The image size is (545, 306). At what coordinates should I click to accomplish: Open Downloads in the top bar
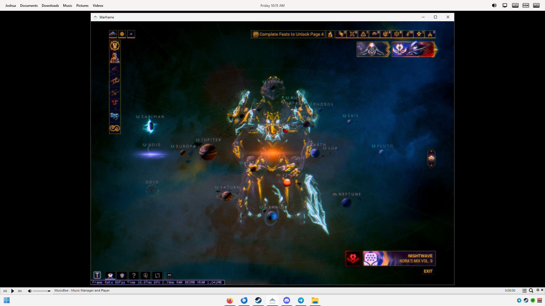point(50,6)
